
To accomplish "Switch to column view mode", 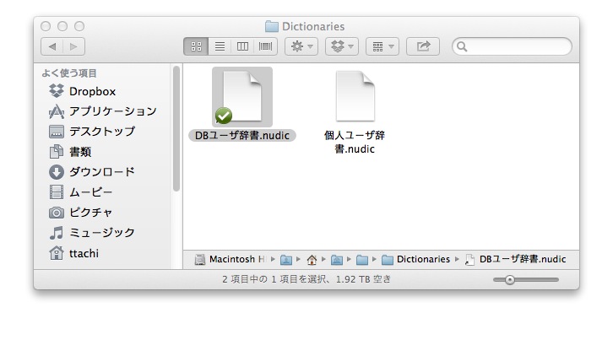I will tap(243, 46).
